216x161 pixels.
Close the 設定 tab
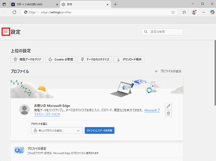click(108, 5)
